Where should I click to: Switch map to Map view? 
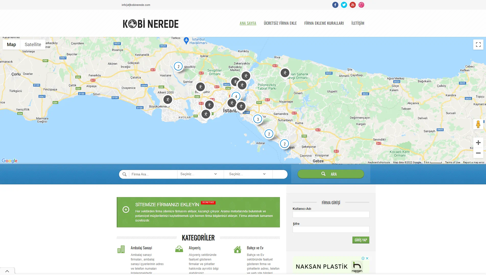point(11,45)
